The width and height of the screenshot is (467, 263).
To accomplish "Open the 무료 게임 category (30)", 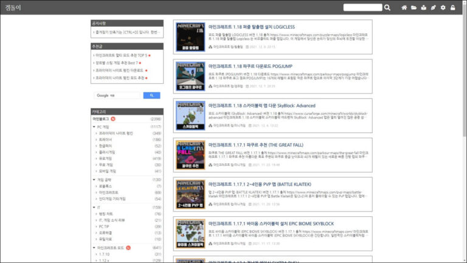I will pyautogui.click(x=106, y=165).
